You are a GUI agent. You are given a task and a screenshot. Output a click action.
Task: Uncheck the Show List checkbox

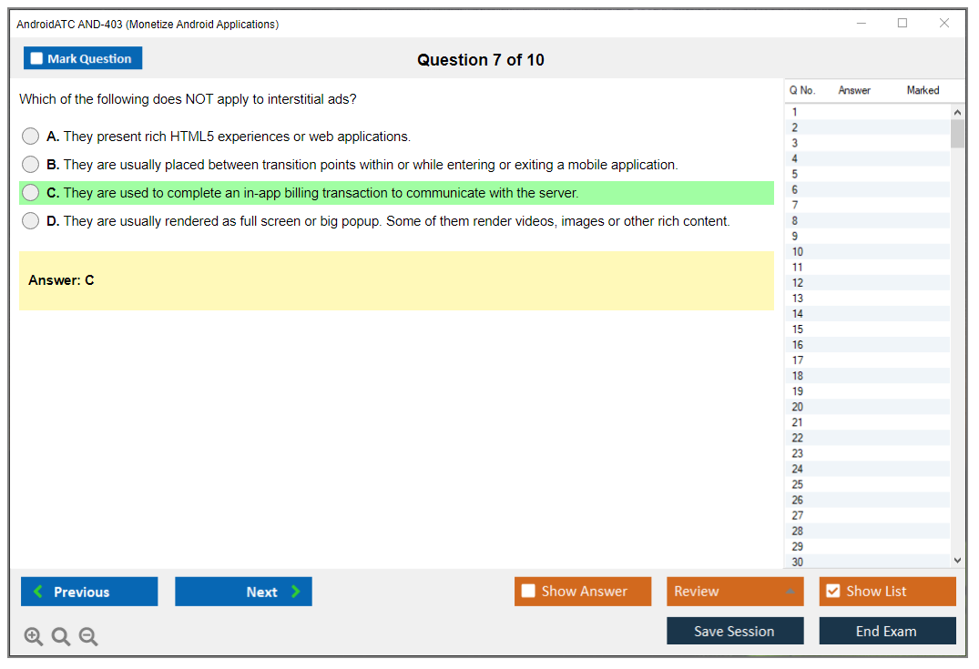tap(832, 592)
